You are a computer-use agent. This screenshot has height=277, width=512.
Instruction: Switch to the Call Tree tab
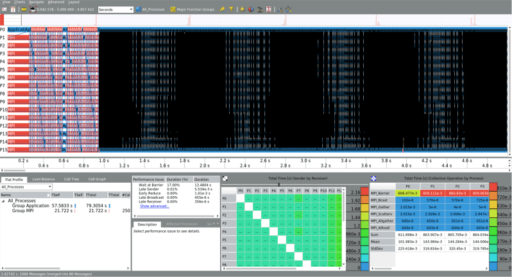(x=71, y=179)
